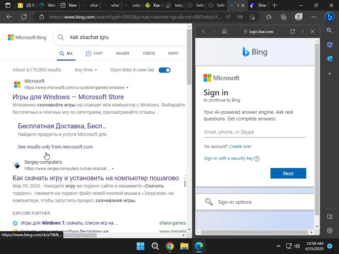The image size is (339, 254).
Task: Select the ALL search tab
Action: 66,53
